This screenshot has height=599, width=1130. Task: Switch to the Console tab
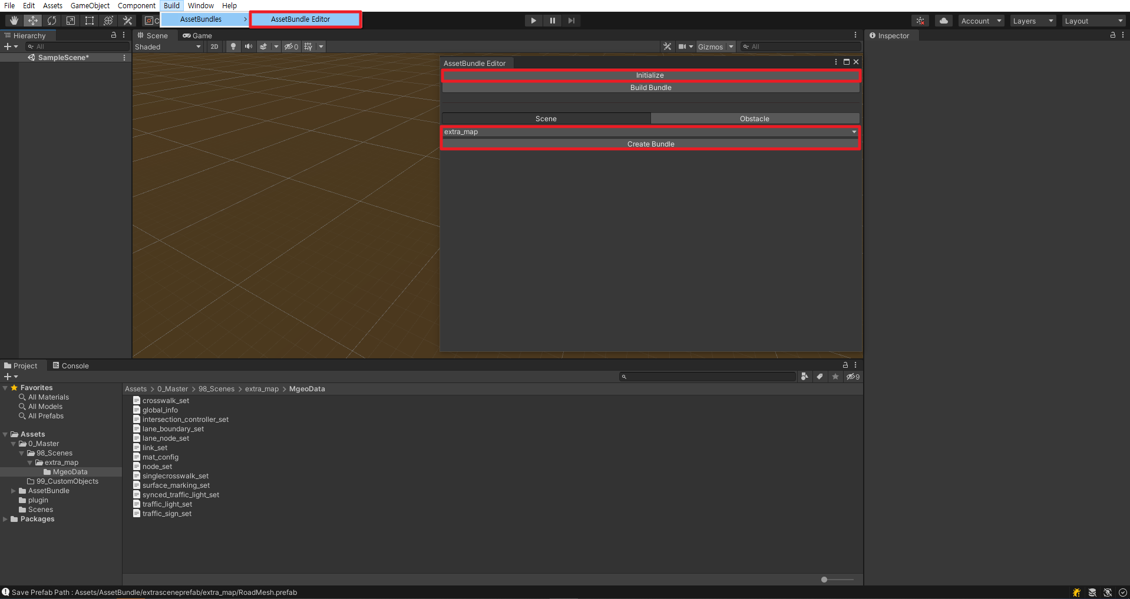[70, 365]
